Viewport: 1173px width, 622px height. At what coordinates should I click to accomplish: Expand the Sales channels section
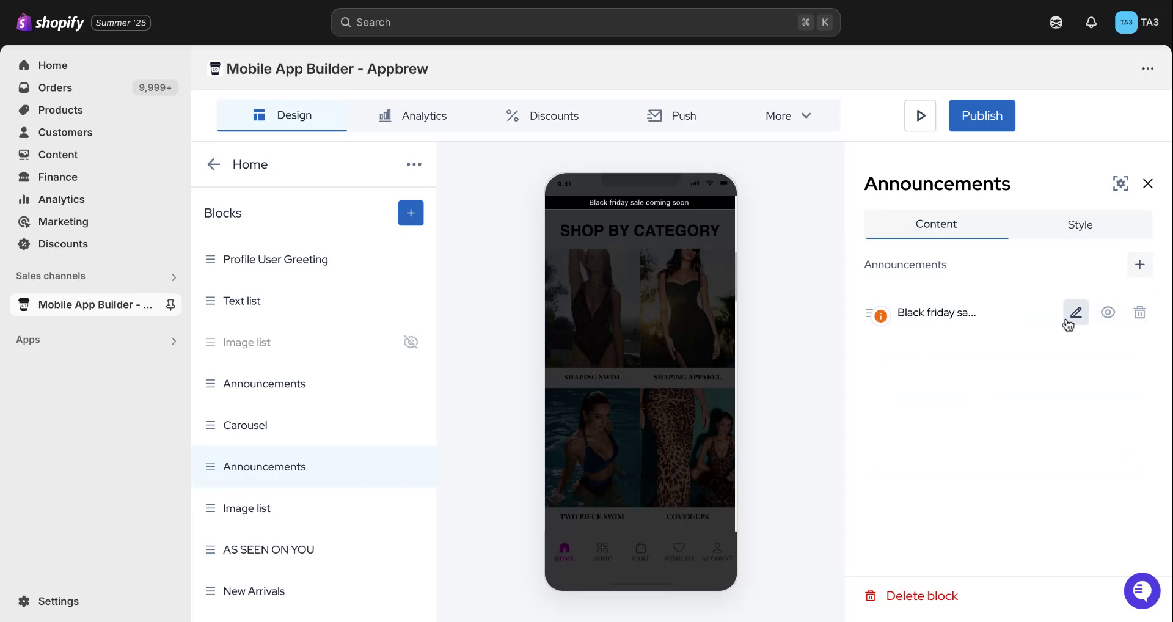tap(174, 277)
